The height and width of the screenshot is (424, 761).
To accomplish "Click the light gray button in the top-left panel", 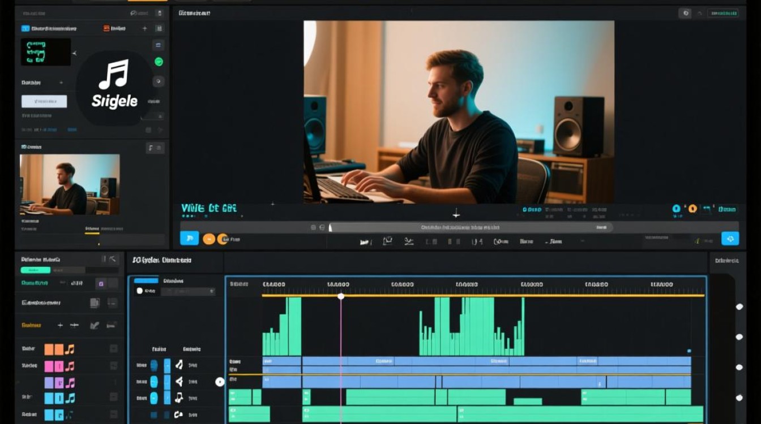I will [44, 101].
